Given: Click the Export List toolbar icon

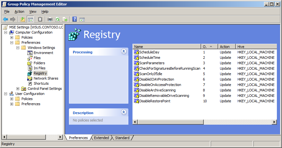Looking at the screenshot, I should click(65, 19).
